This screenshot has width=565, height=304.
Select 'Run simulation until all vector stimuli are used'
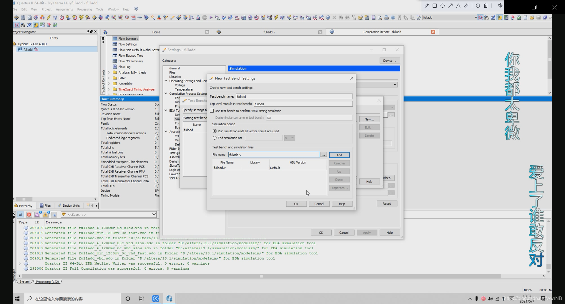(x=215, y=131)
